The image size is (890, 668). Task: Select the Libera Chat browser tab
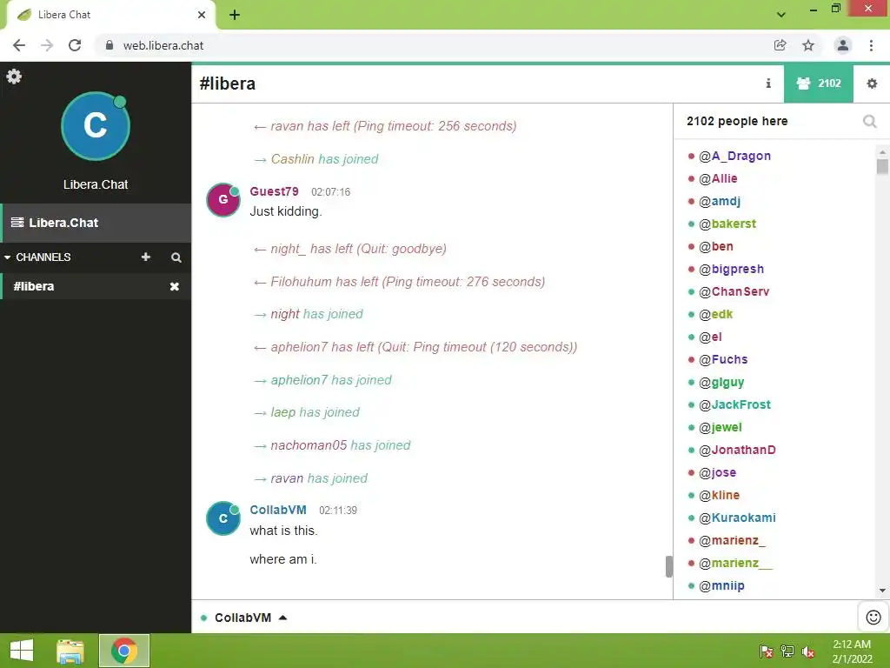tap(110, 15)
